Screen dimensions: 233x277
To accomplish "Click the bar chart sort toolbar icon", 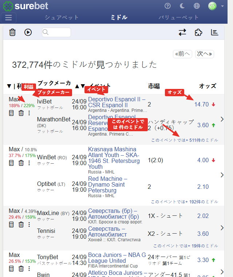I will click(214, 32).
